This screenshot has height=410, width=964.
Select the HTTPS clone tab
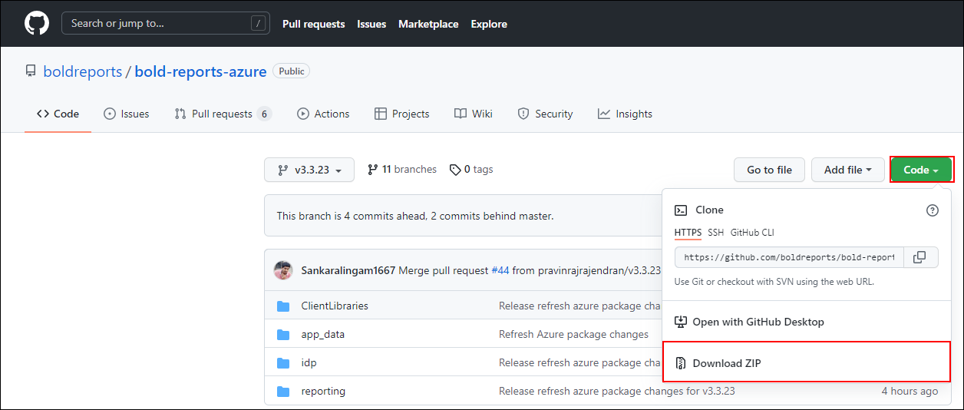(x=688, y=232)
